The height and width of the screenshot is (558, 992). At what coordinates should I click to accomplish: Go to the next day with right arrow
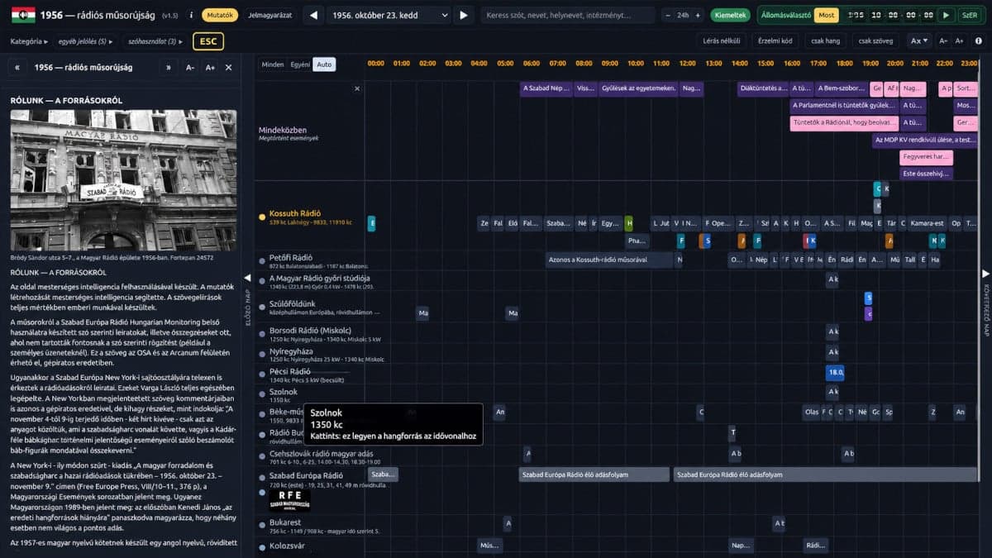464,15
